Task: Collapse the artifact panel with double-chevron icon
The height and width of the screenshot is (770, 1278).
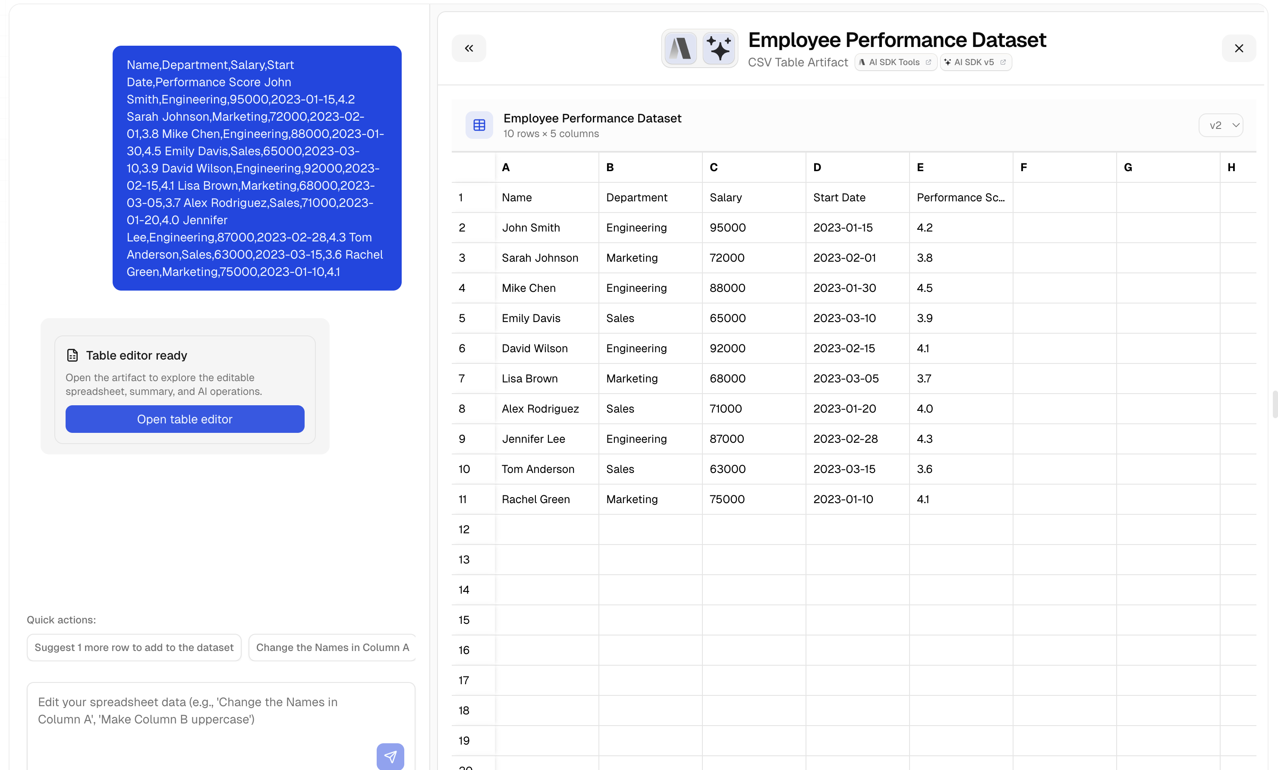Action: tap(469, 48)
